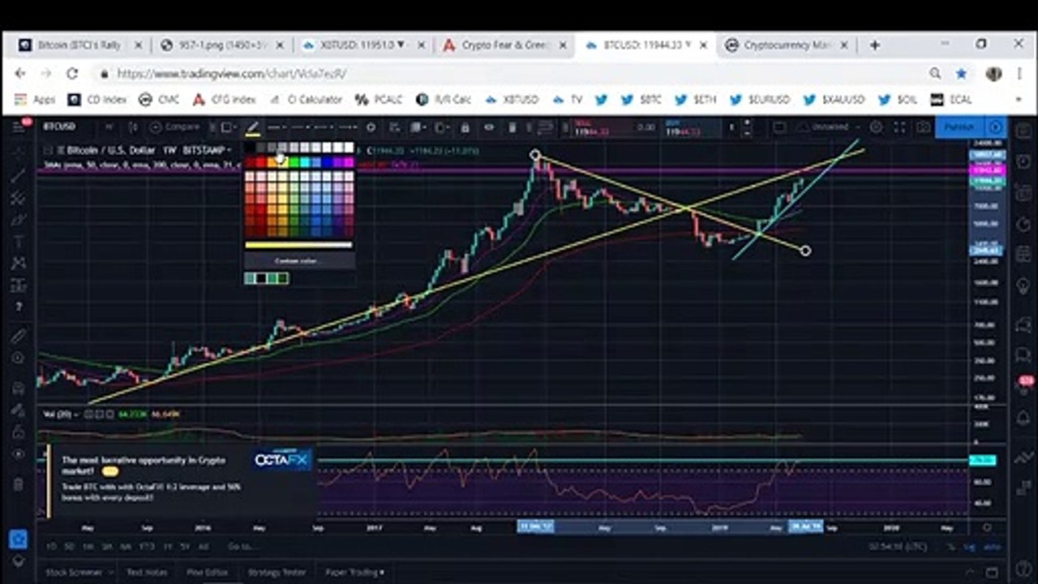Click the Publish button
The image size is (1038, 584).
click(x=959, y=127)
